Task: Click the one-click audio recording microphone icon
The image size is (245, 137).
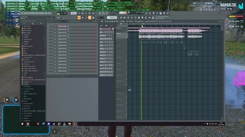Action: 154,13
